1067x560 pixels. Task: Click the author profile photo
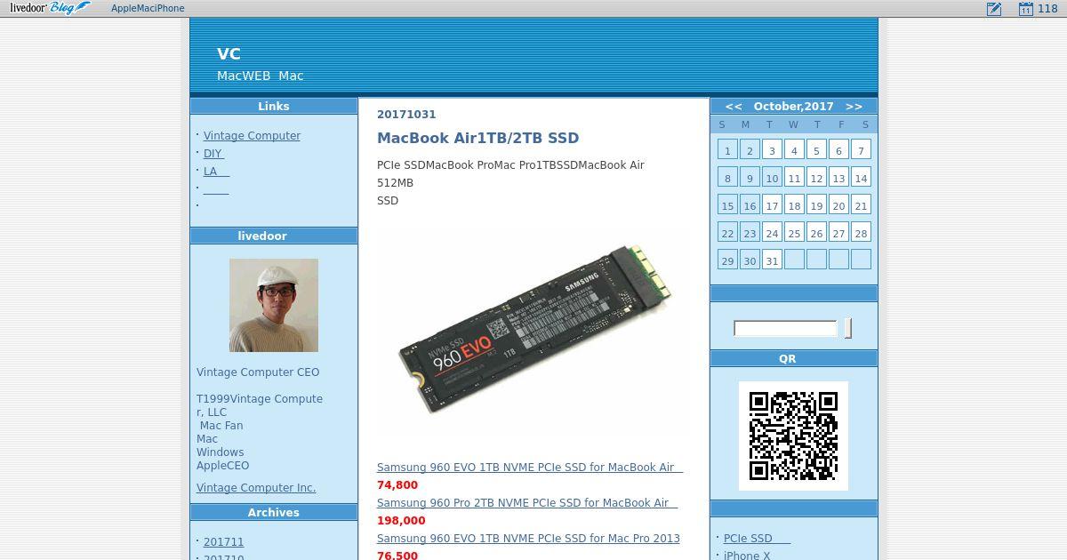274,305
